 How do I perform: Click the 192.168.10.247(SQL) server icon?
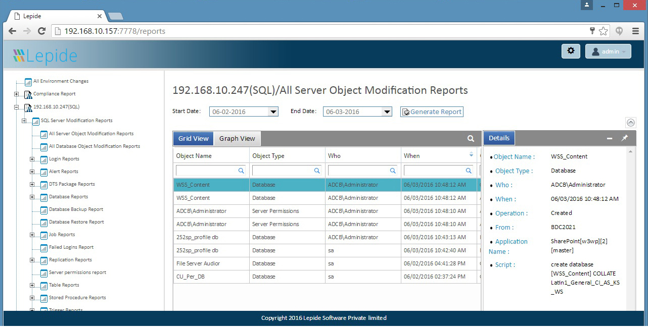tap(28, 107)
